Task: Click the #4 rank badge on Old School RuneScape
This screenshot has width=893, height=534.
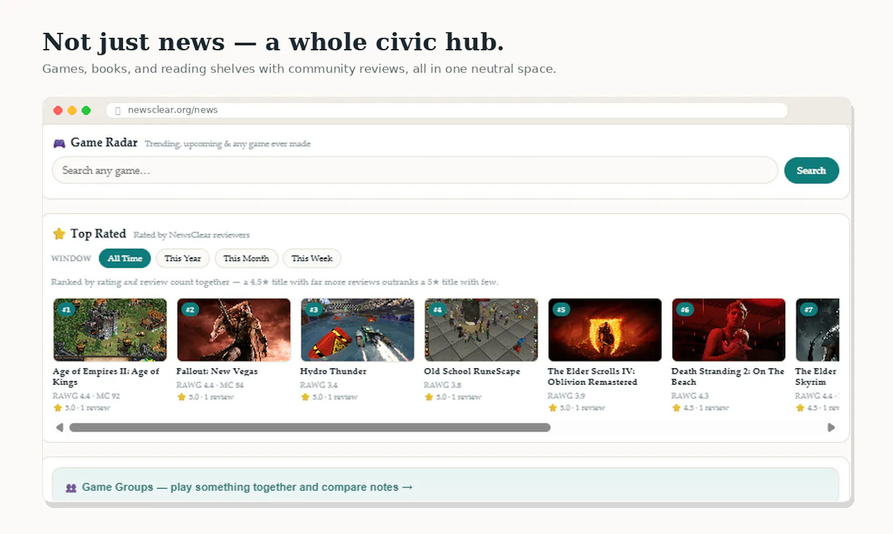Action: pyautogui.click(x=438, y=309)
